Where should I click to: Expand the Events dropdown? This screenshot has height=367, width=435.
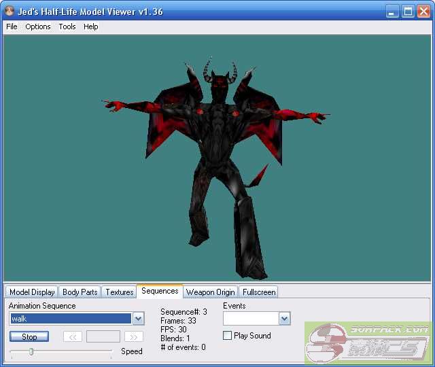284,319
